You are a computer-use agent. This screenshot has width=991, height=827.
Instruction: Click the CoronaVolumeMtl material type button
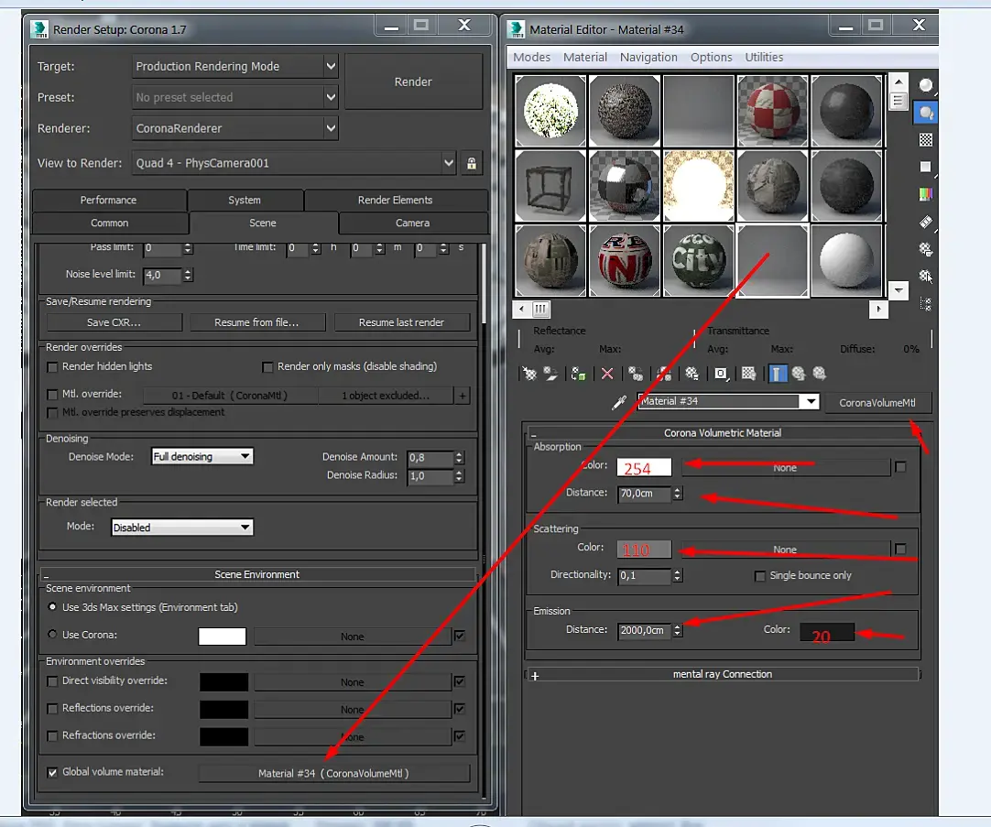click(x=877, y=402)
